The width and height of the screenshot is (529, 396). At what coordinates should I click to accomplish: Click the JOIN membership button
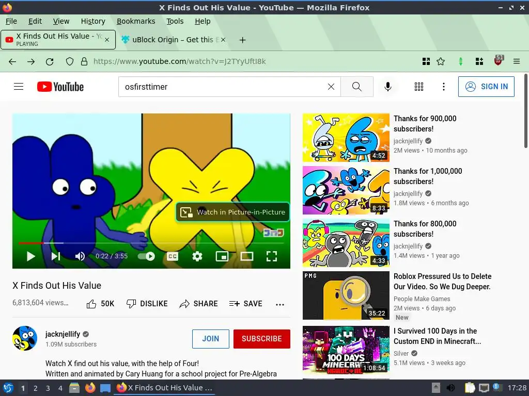211,339
